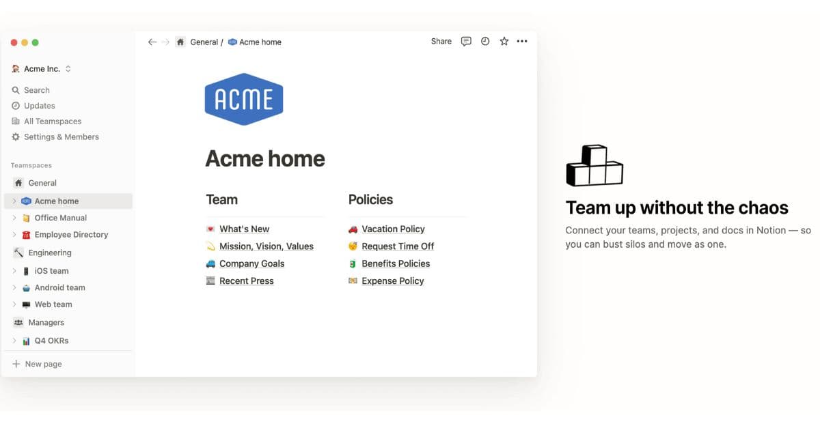The width and height of the screenshot is (820, 430).
Task: Expand the Q4 OKRs section
Action: coord(14,340)
